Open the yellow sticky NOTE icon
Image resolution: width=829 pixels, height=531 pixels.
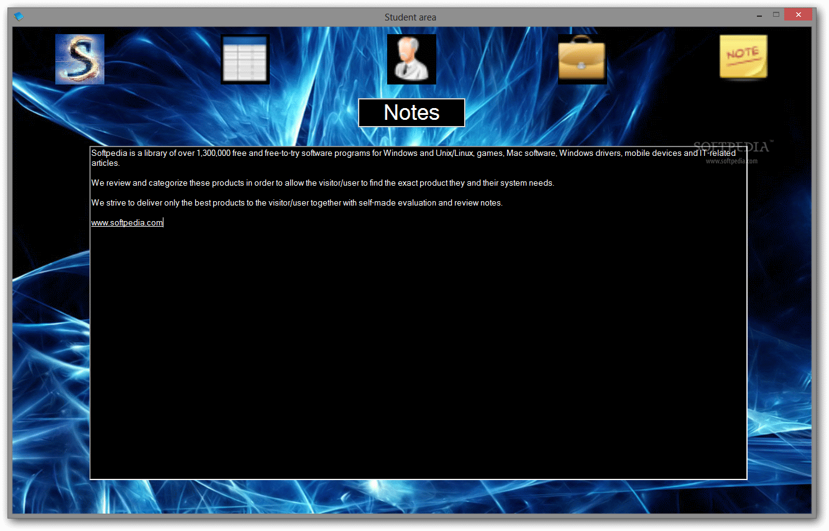click(743, 58)
